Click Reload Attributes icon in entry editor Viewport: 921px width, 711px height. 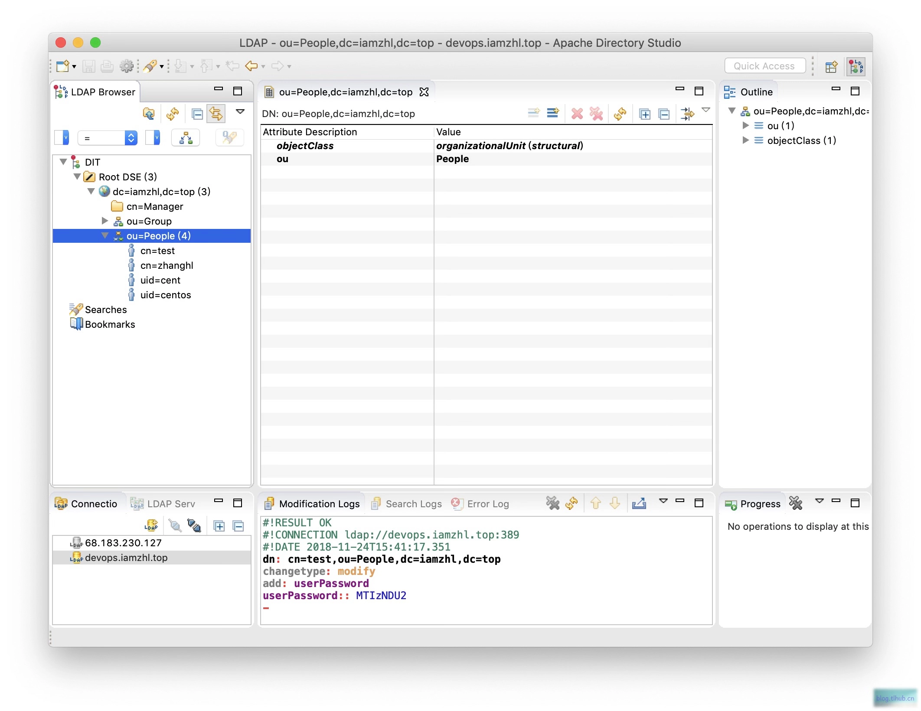point(620,114)
